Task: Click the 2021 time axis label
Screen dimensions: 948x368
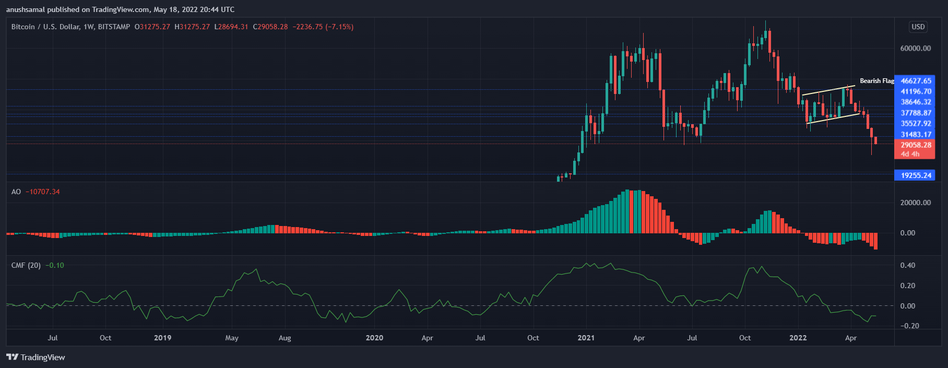Action: 586,338
